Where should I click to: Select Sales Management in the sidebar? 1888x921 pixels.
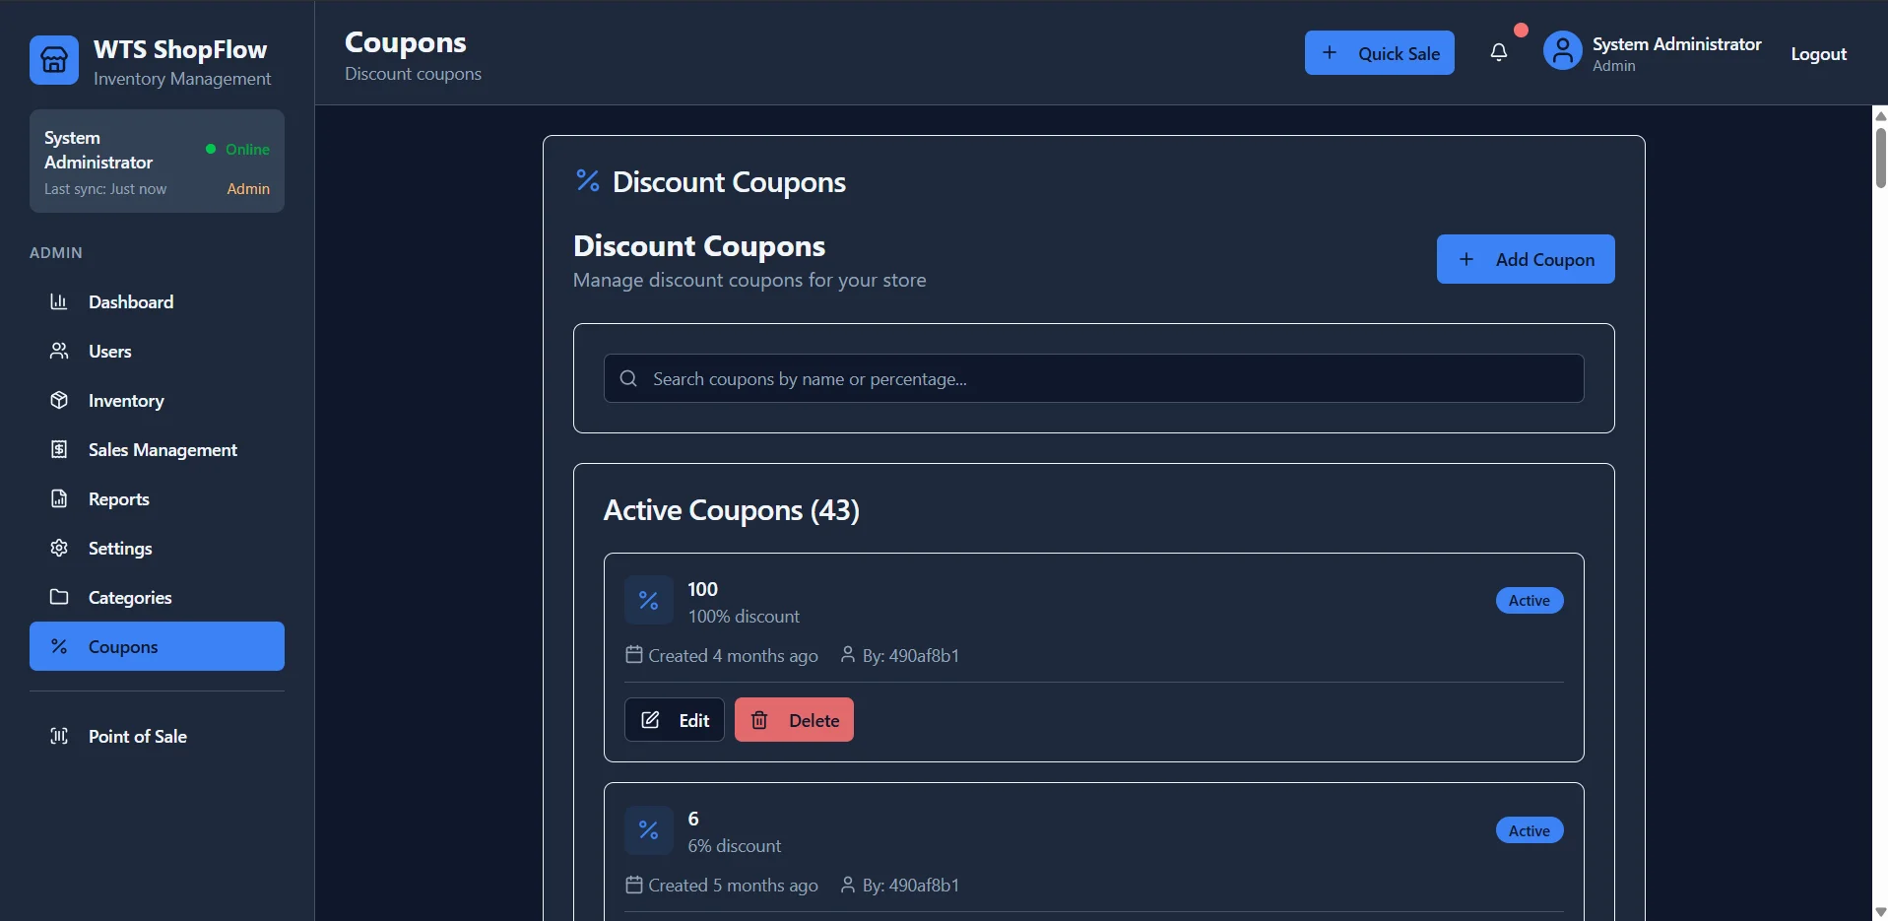coord(157,449)
